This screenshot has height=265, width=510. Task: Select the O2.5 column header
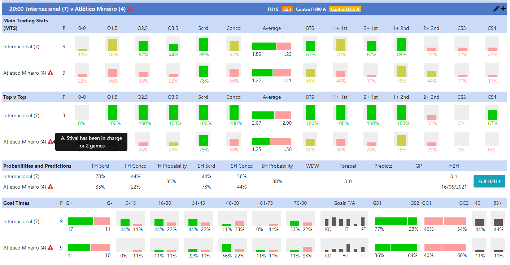[x=143, y=28]
